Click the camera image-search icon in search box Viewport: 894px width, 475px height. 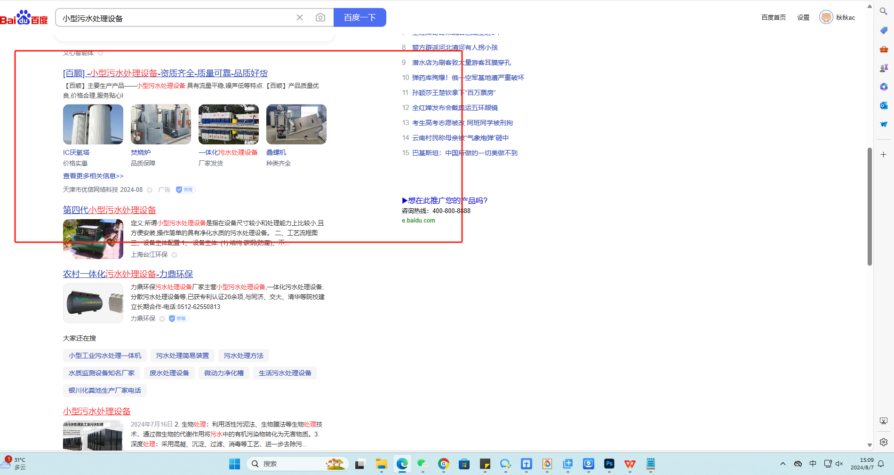tap(320, 17)
